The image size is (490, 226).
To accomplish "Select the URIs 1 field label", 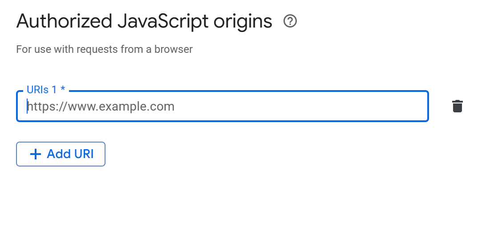I will (x=42, y=90).
